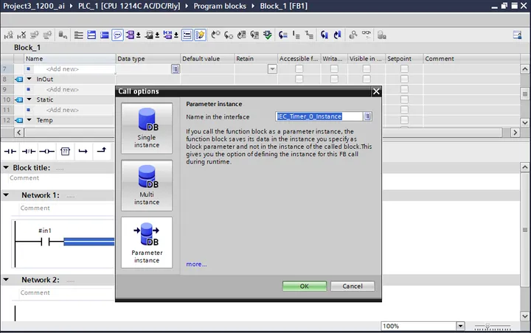This screenshot has width=531, height=333.
Task: Tick Visible in checkbox for InOut row
Action: (367, 79)
